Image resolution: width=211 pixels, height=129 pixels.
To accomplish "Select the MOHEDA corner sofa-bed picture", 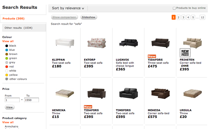I will (x=161, y=93).
